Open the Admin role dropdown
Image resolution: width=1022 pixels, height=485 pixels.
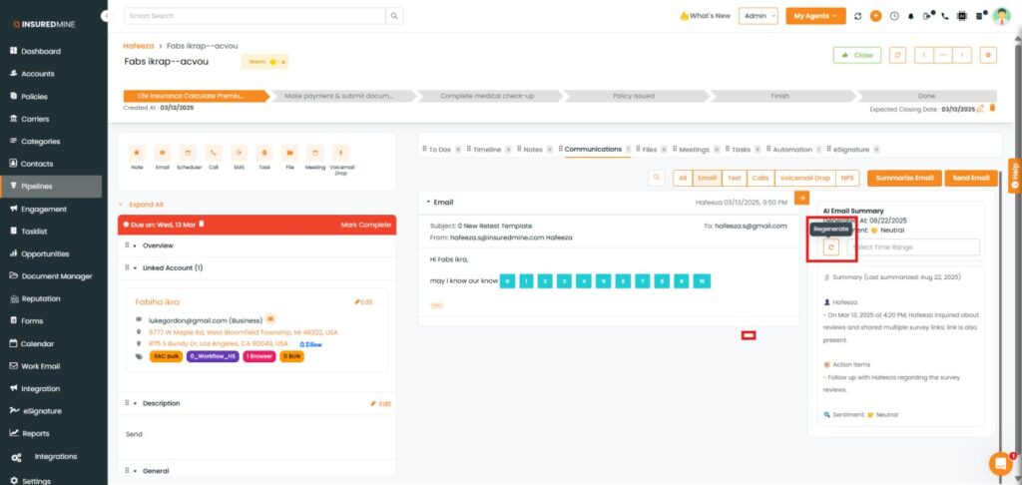point(759,16)
